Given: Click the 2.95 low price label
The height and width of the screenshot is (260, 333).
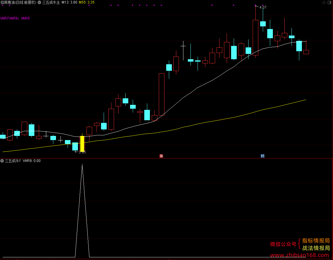Looking at the screenshot, I should click(x=82, y=152).
